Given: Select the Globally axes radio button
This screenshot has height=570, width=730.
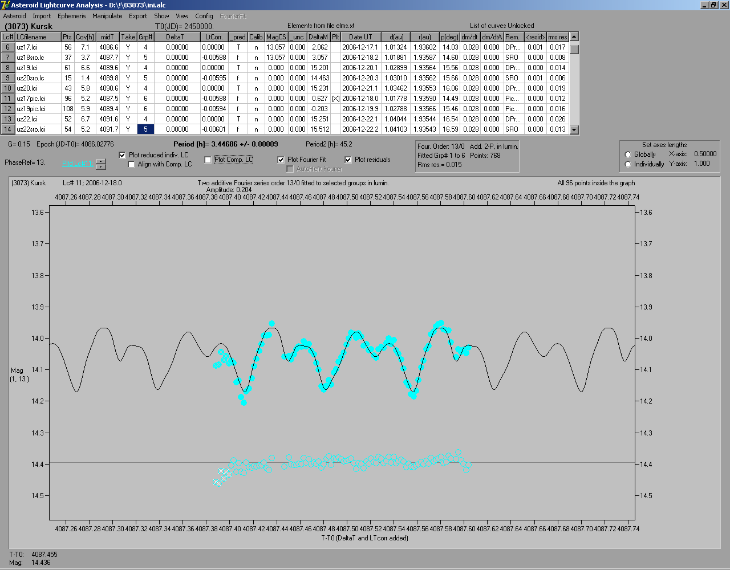Looking at the screenshot, I should click(628, 154).
